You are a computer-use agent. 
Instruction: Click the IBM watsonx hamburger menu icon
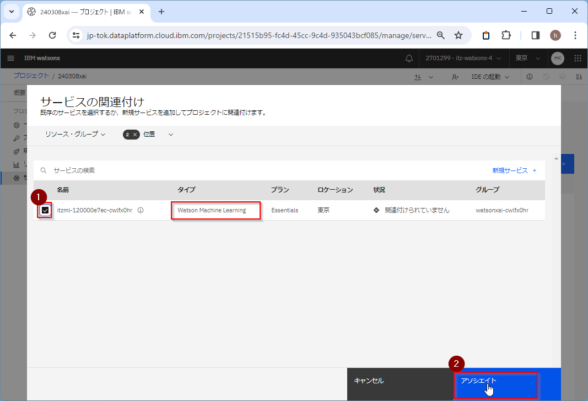point(10,58)
